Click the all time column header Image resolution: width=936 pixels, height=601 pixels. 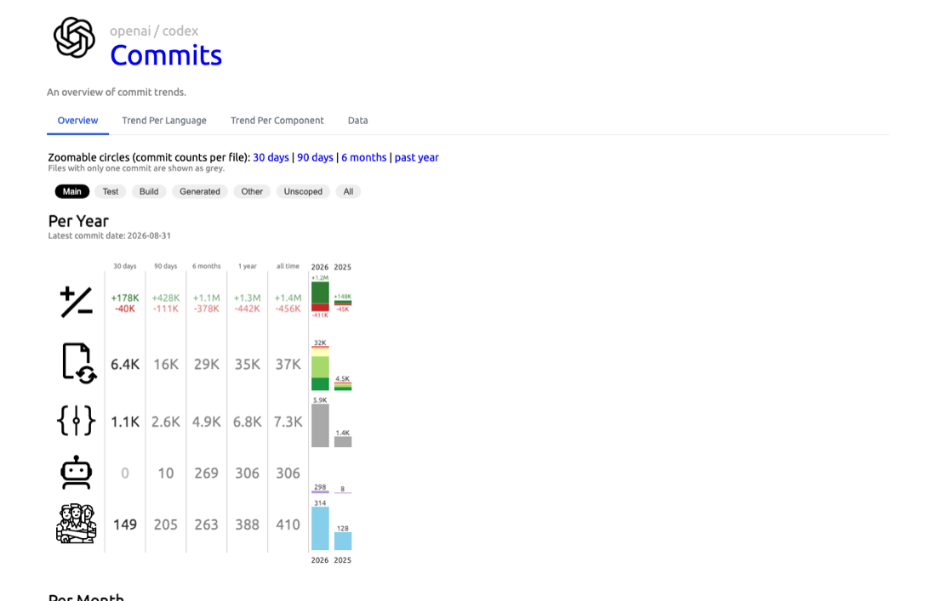pyautogui.click(x=288, y=266)
